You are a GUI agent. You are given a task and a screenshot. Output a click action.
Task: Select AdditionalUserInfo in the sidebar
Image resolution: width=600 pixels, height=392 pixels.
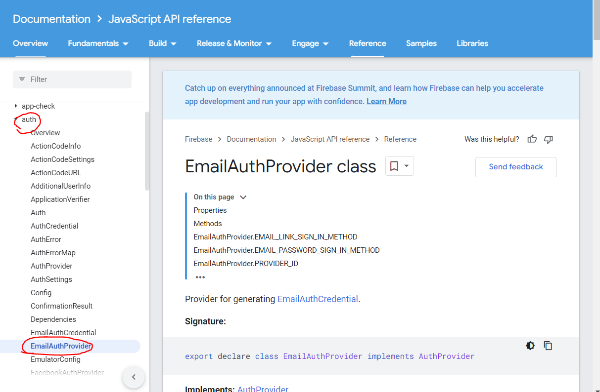(60, 186)
